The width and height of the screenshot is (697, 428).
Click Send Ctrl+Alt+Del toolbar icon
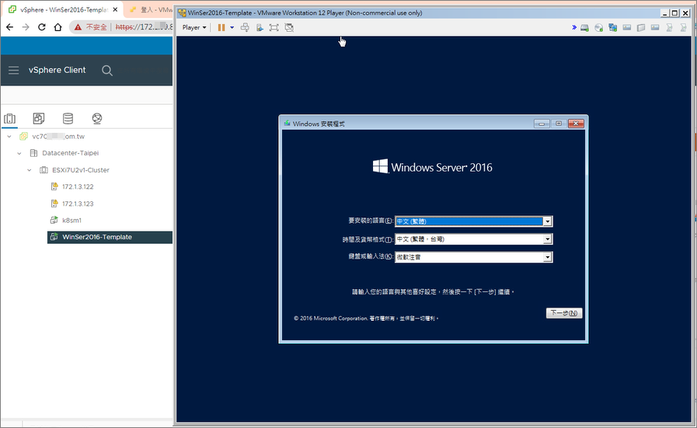(x=245, y=27)
